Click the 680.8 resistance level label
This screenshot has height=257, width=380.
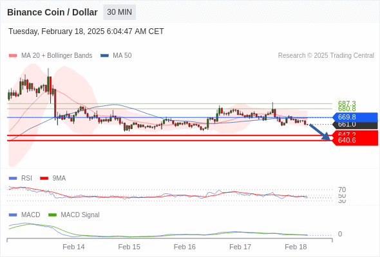click(347, 109)
